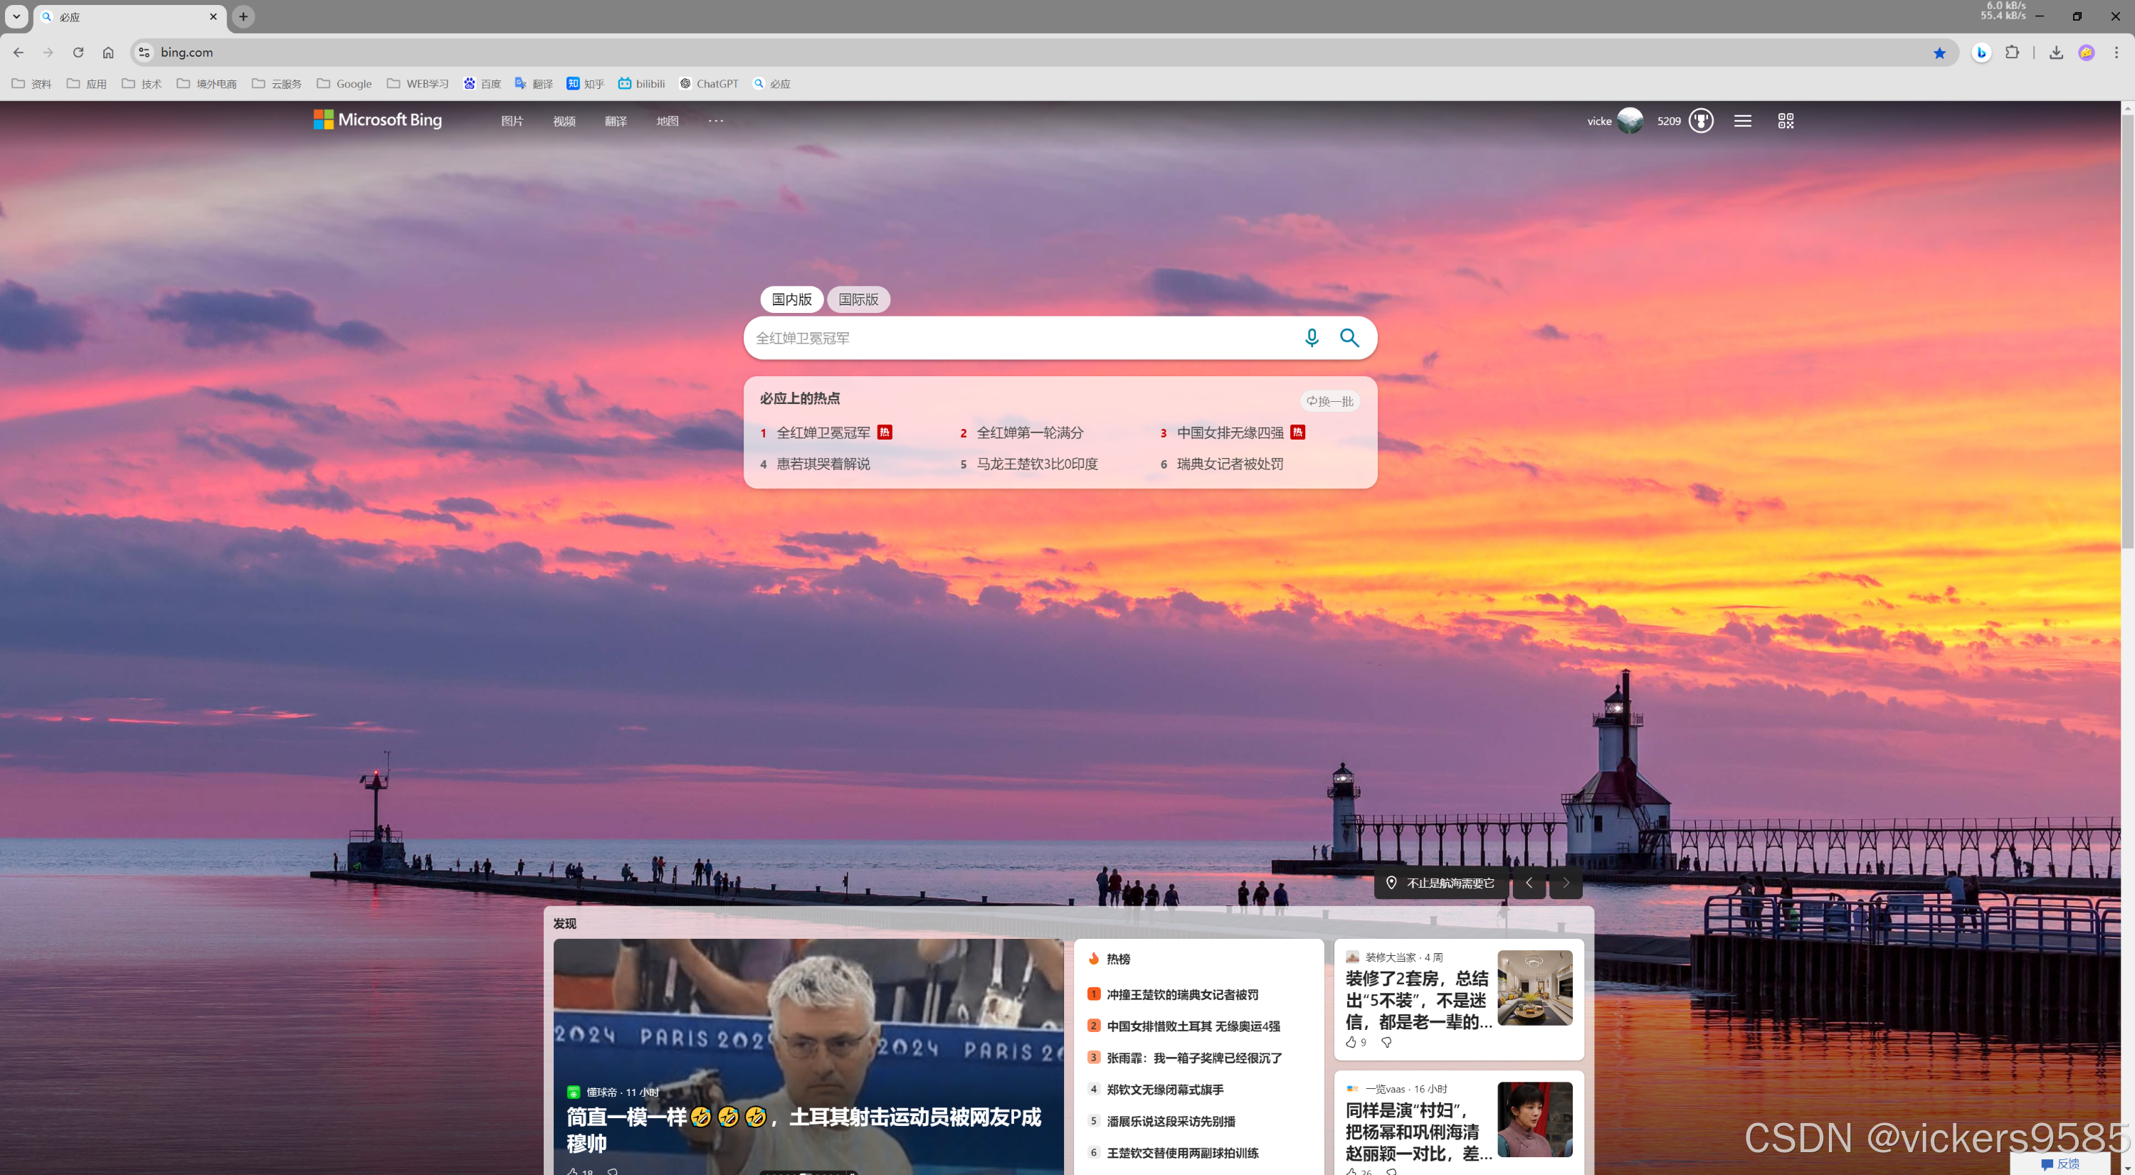Click 换一批 to refresh hot topics
The image size is (2135, 1175).
click(1329, 400)
